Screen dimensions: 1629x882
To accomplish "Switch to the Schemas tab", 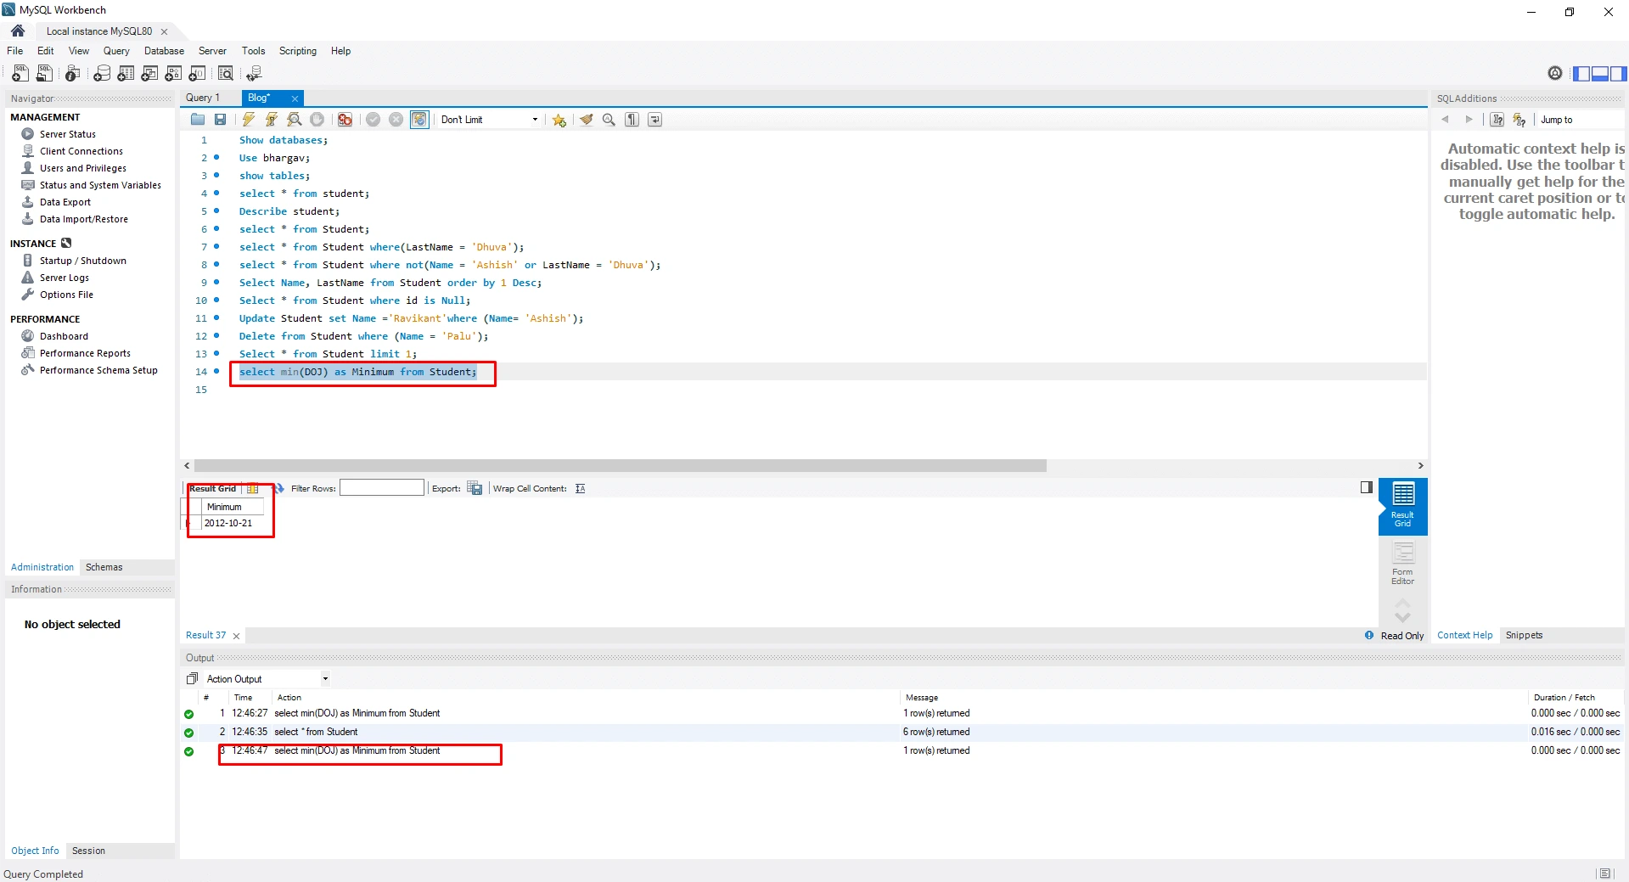I will [x=104, y=567].
